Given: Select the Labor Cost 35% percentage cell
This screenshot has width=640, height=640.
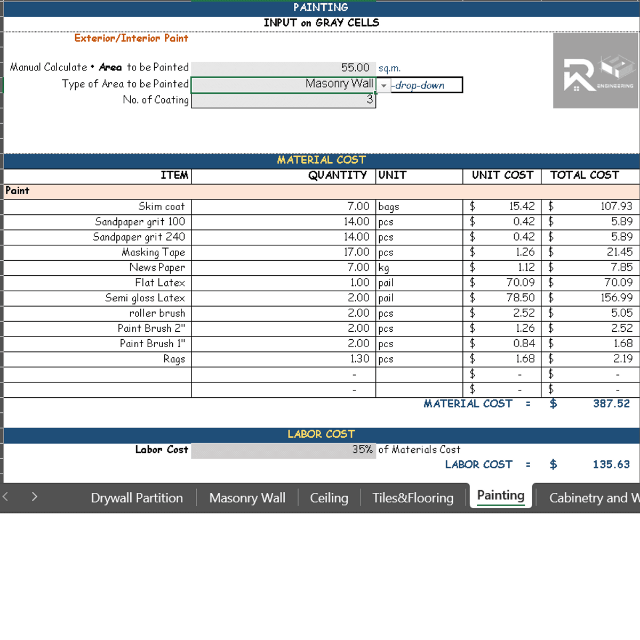Looking at the screenshot, I should (283, 450).
